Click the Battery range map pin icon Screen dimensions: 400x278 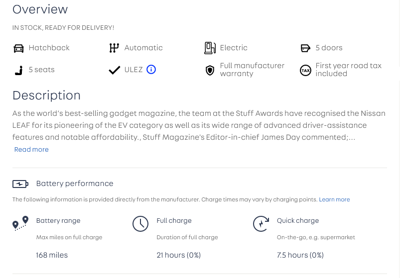(x=20, y=224)
